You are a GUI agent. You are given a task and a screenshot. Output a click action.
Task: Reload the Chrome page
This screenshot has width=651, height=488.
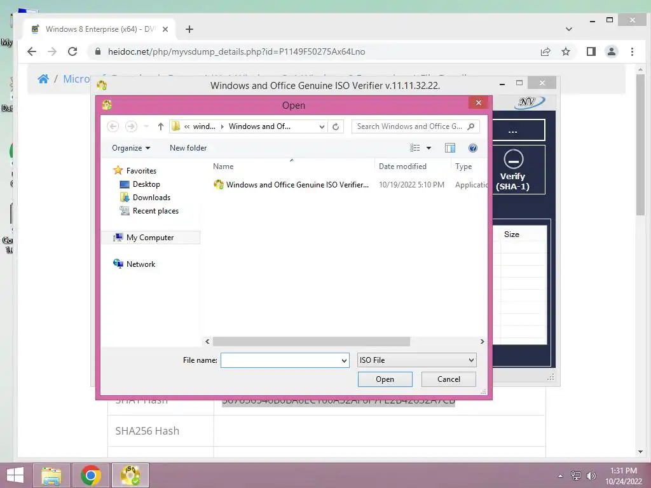[72, 51]
